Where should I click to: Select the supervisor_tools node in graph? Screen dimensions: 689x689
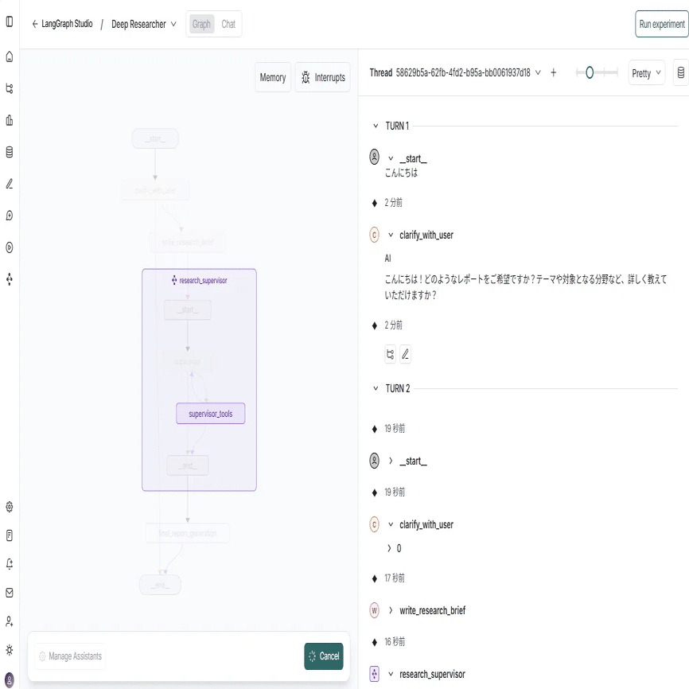(210, 414)
